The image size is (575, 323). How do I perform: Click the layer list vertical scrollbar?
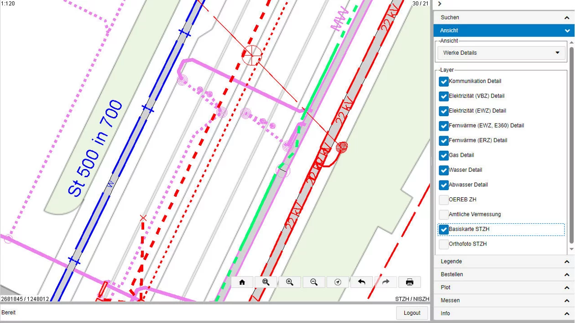[571, 146]
